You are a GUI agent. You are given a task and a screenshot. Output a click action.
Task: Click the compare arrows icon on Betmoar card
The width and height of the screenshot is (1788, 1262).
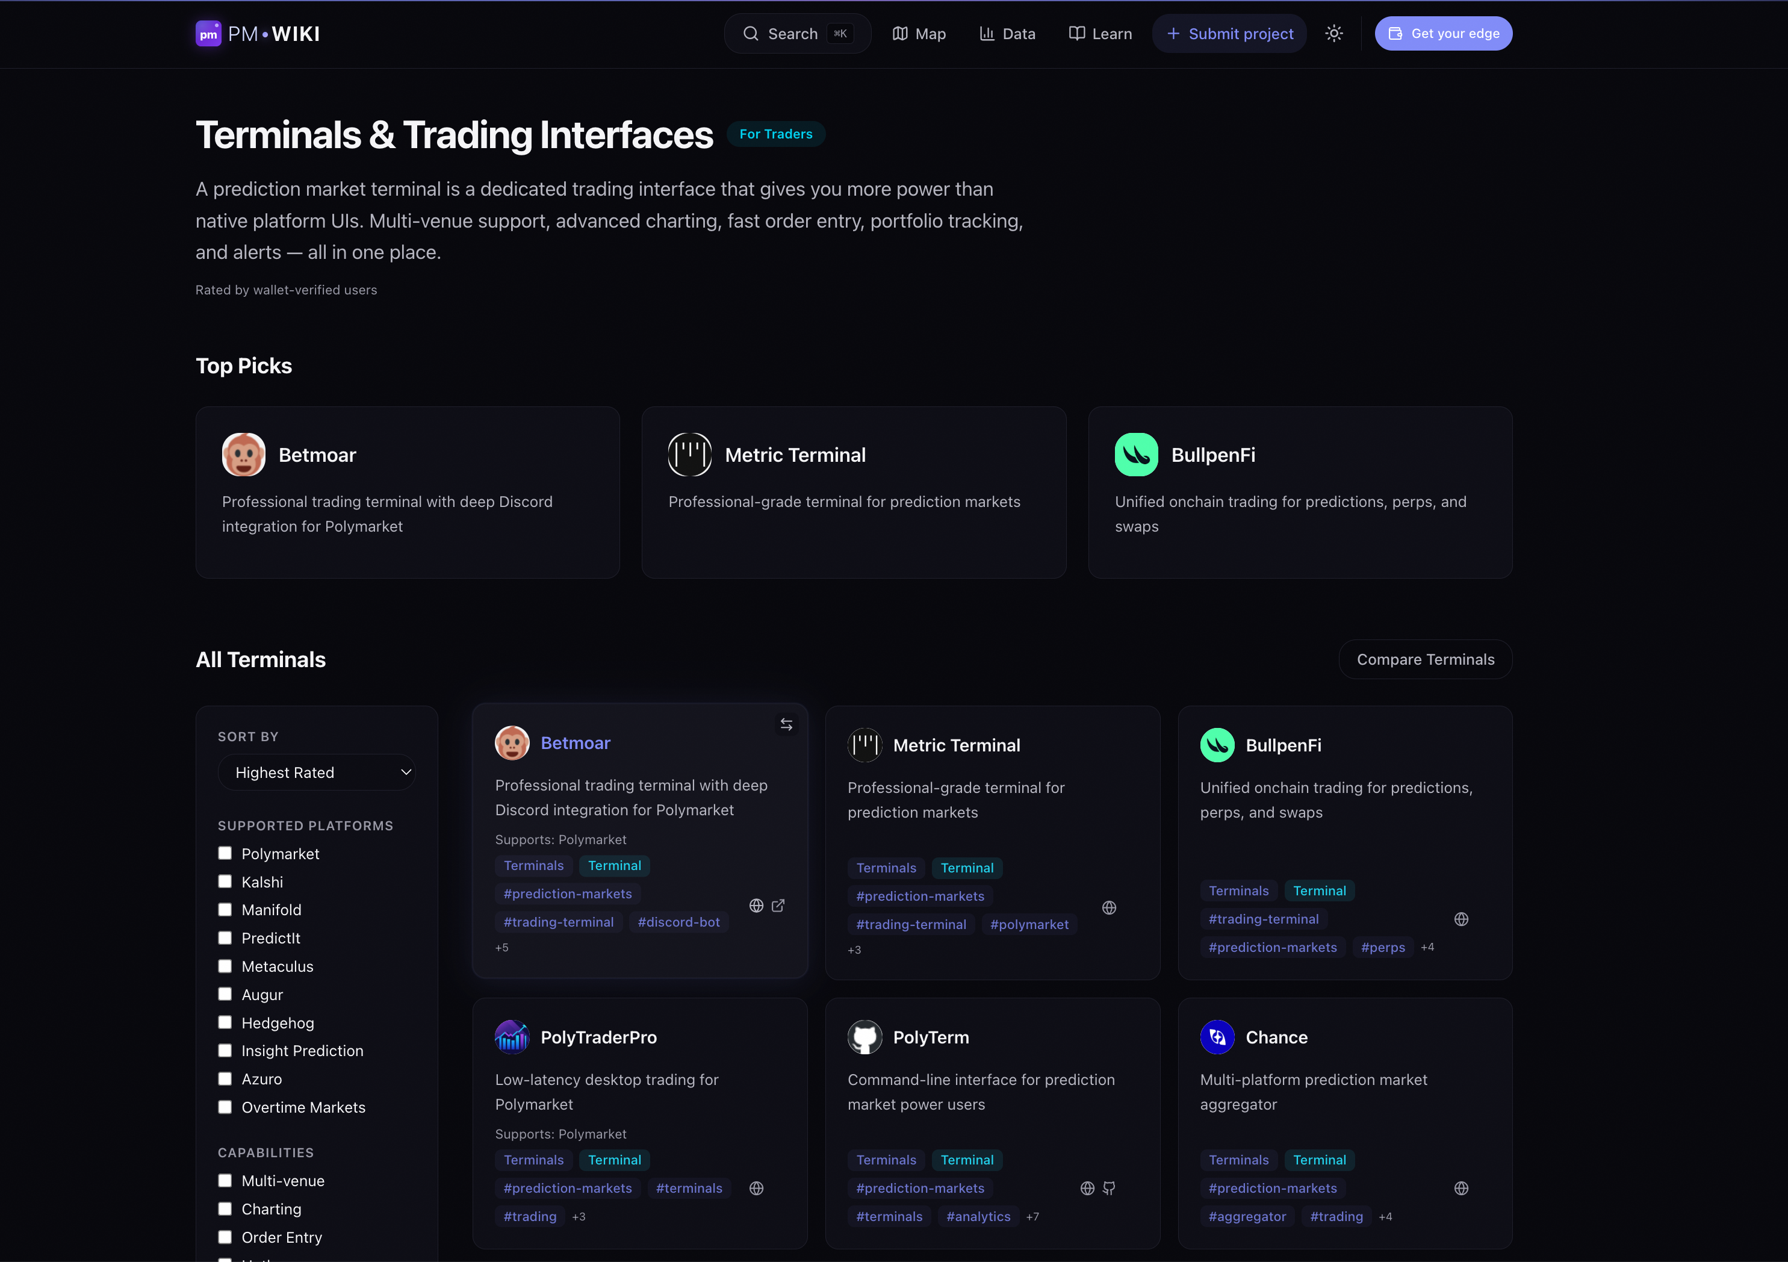point(786,724)
